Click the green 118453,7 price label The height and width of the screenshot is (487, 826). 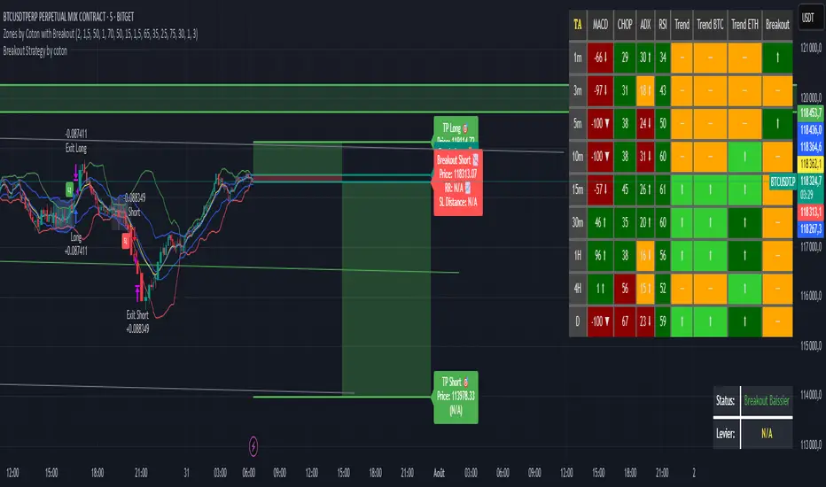811,112
